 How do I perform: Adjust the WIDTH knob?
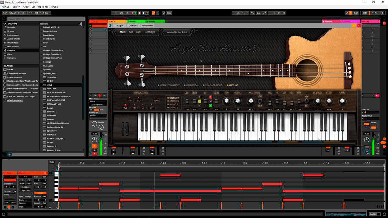click(238, 101)
